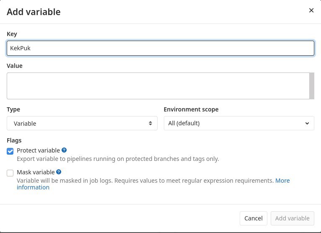Open the More information link
This screenshot has height=233, width=321.
tap(153, 184)
